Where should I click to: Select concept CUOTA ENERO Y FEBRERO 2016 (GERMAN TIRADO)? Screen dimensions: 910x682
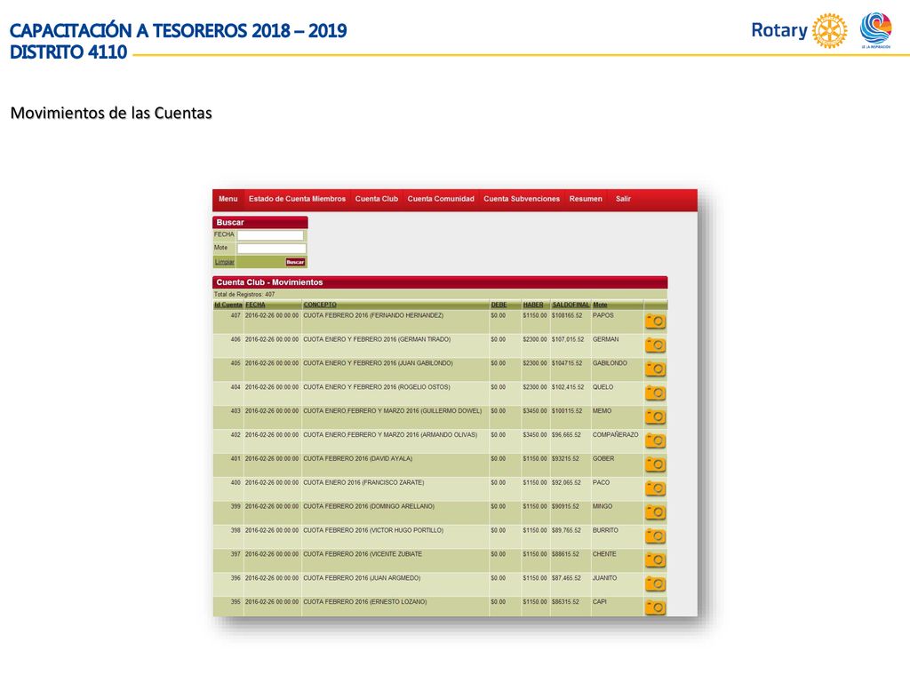click(x=377, y=339)
